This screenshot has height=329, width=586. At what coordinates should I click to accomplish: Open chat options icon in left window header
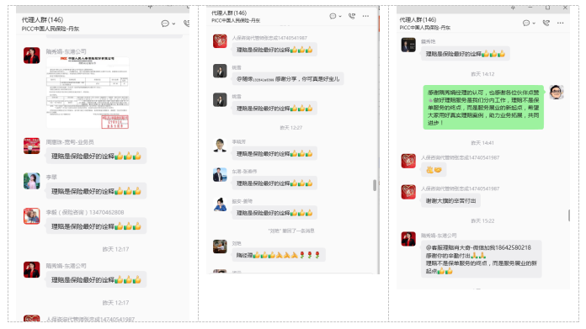[x=165, y=24]
